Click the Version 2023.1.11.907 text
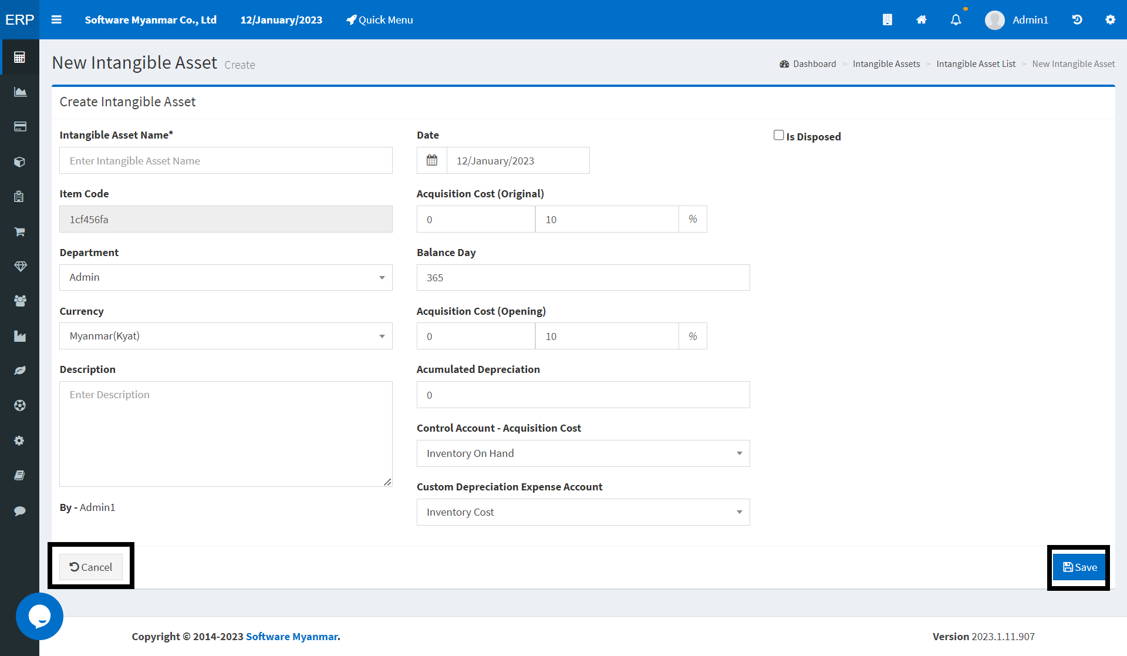The width and height of the screenshot is (1127, 656). tap(983, 636)
